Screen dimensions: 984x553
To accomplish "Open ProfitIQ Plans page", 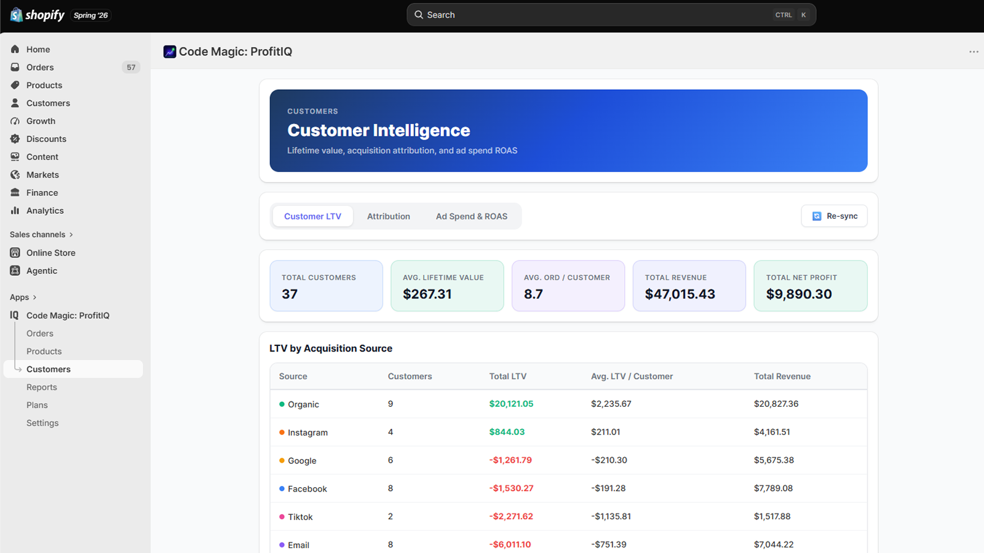I will [x=37, y=405].
